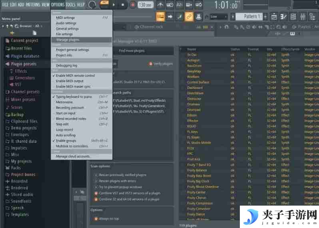
Task: Open the Mixer view icon
Action: (x=303, y=16)
